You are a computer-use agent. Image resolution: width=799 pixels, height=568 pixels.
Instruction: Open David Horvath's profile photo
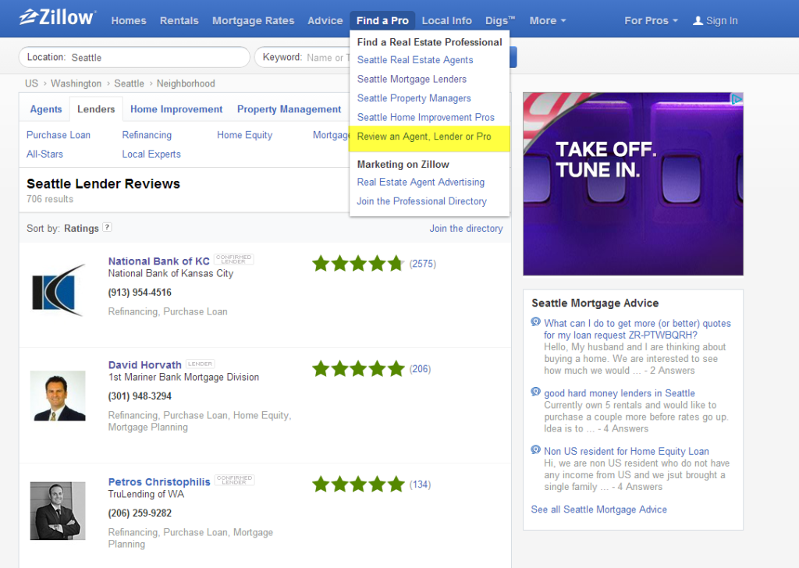point(58,396)
